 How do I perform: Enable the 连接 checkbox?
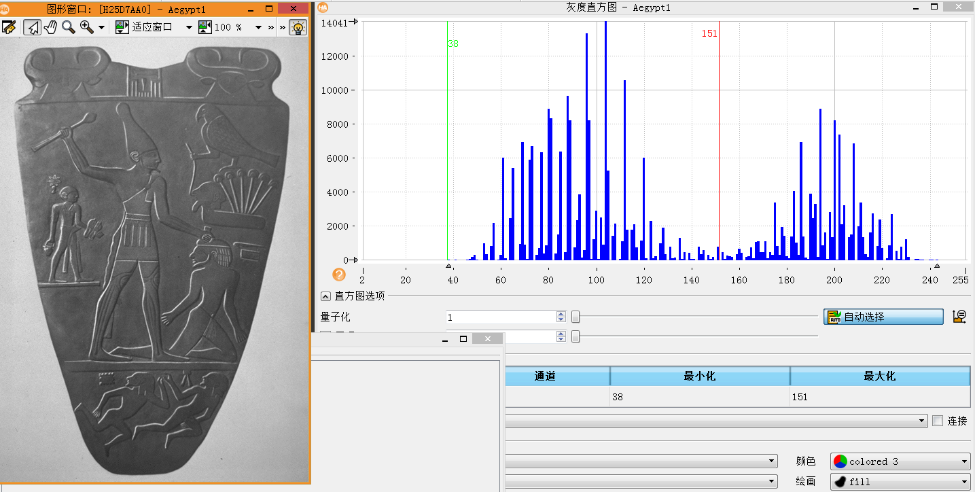(x=938, y=421)
